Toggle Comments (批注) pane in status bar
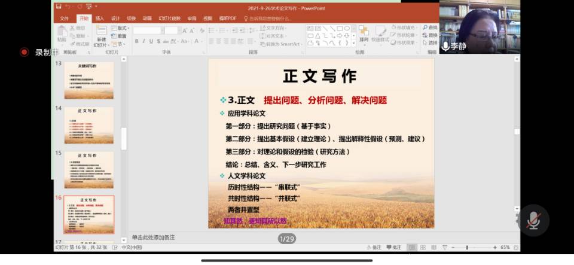Viewport: 574px width, 265px height. [393, 247]
